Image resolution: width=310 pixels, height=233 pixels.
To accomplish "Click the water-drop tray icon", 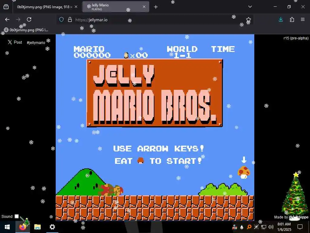I will click(242, 227).
